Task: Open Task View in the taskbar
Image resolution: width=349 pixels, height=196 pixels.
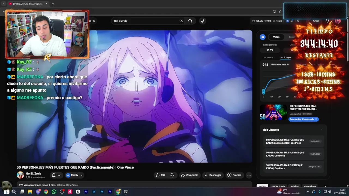Action: pyautogui.click(x=22, y=192)
